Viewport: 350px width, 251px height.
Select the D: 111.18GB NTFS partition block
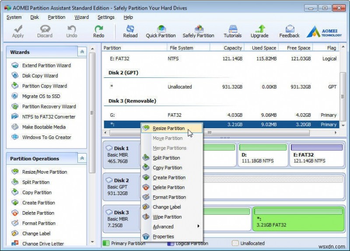click(x=263, y=155)
